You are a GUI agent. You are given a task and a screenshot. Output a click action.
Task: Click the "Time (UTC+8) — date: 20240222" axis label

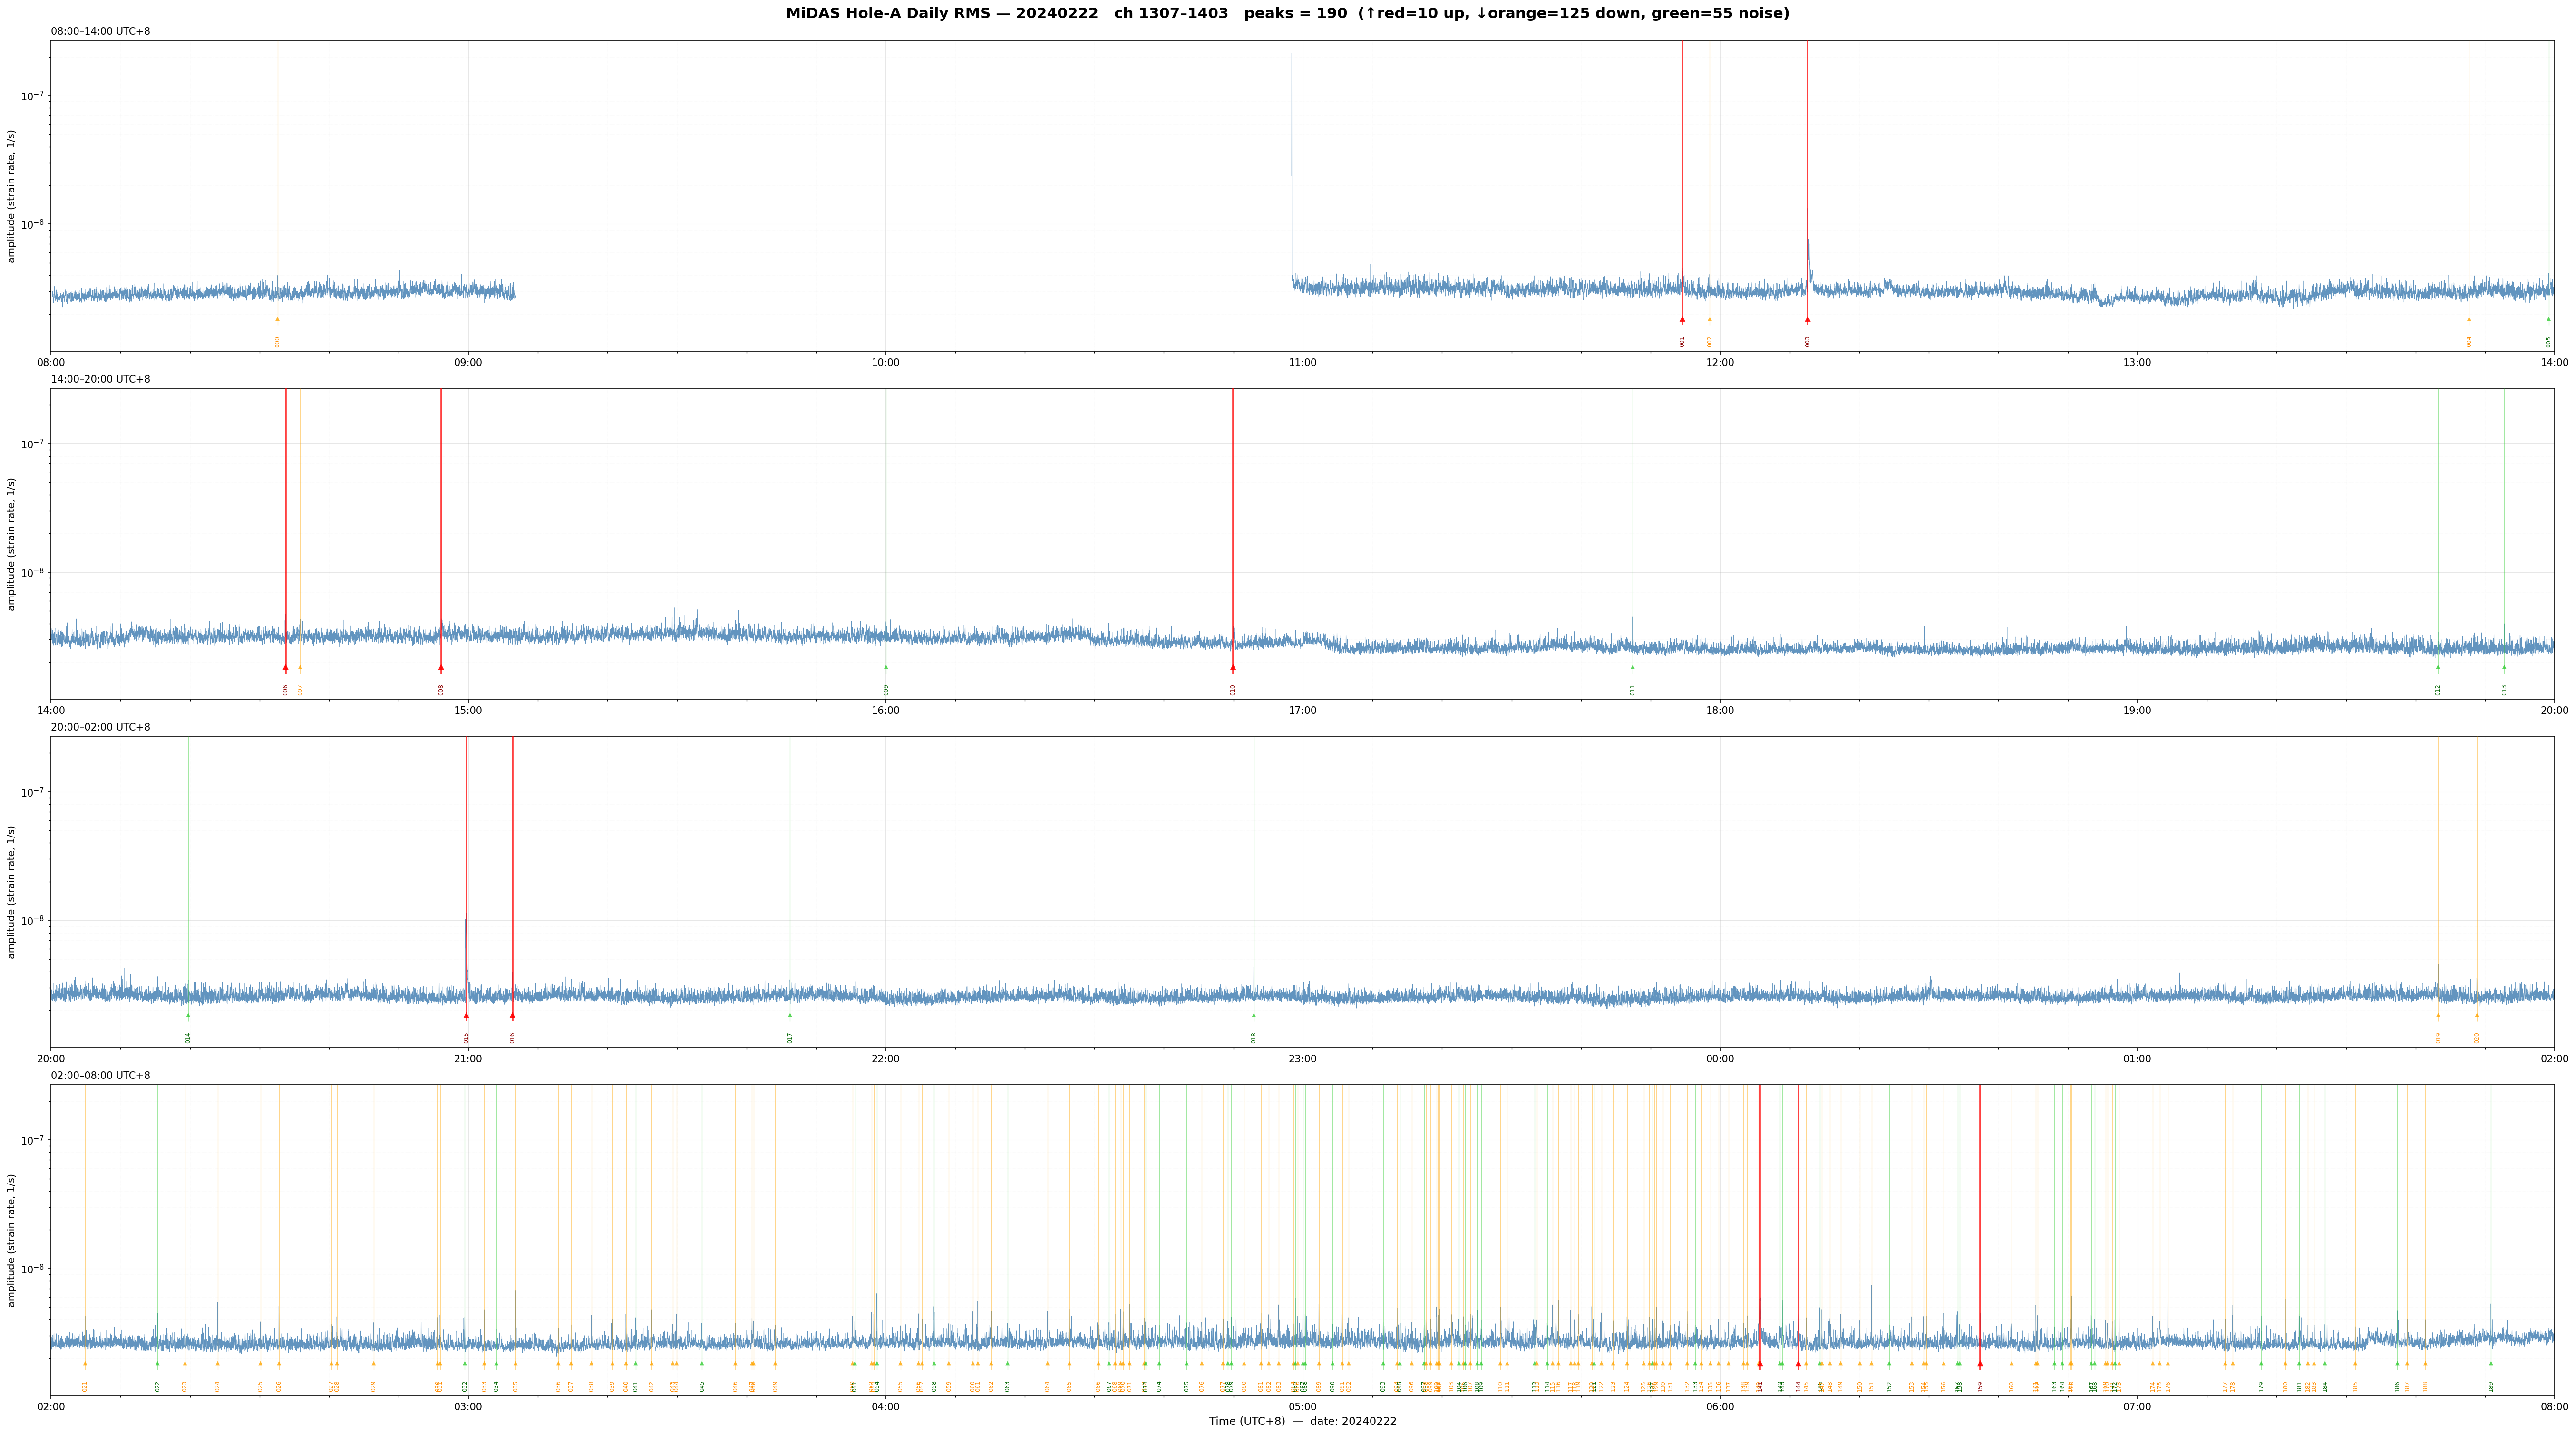1303,1421
